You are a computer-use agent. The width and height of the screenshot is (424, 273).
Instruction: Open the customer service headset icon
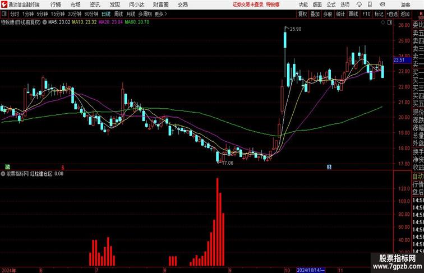coord(359,4)
